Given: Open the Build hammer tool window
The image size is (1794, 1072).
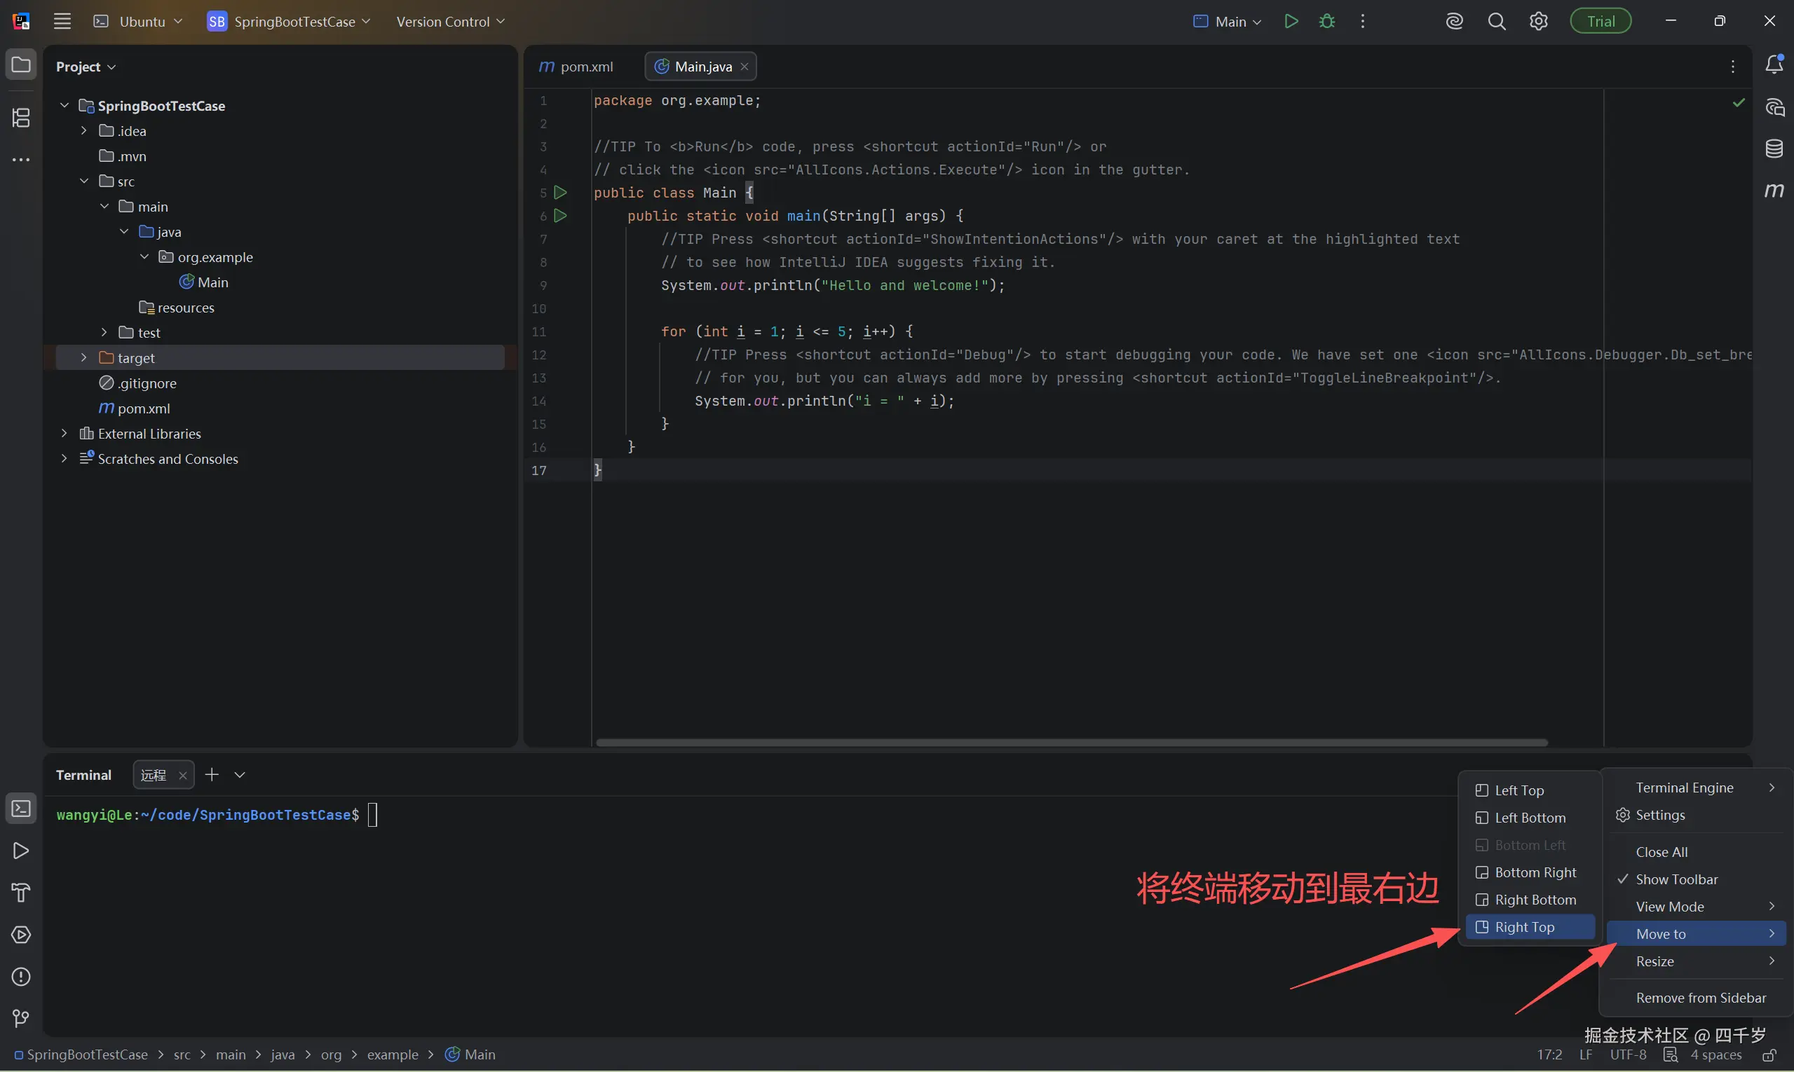Looking at the screenshot, I should 21,893.
